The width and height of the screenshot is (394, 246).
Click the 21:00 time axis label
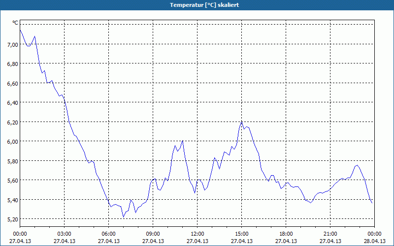coord(330,234)
